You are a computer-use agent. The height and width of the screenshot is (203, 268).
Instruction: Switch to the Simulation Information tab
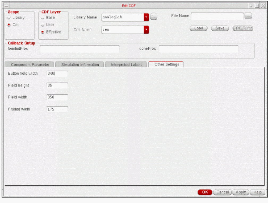pos(80,64)
